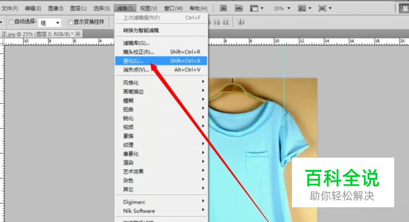Open the 视图(V) menu

(x=148, y=8)
